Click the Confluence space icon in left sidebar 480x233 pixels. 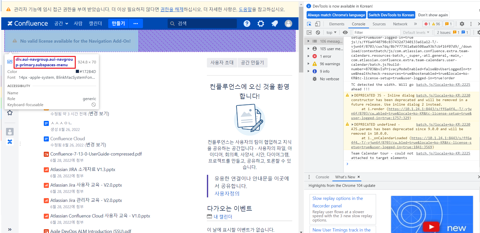pos(10,142)
